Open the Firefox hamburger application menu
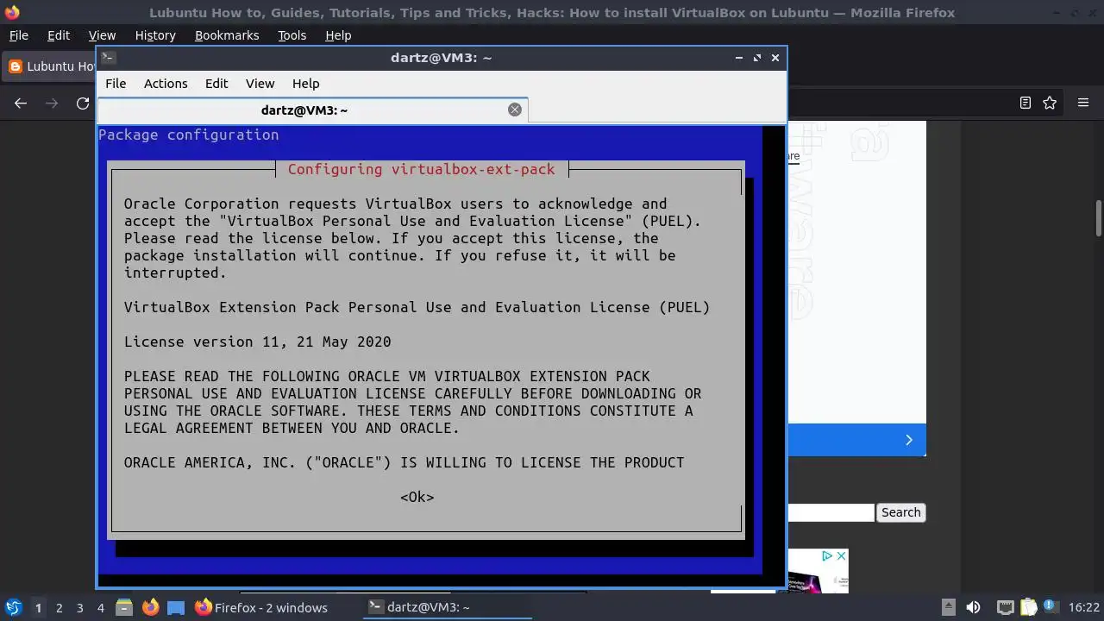This screenshot has width=1104, height=621. pyautogui.click(x=1083, y=103)
